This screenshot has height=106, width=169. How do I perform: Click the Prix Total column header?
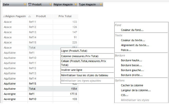coord(65,16)
